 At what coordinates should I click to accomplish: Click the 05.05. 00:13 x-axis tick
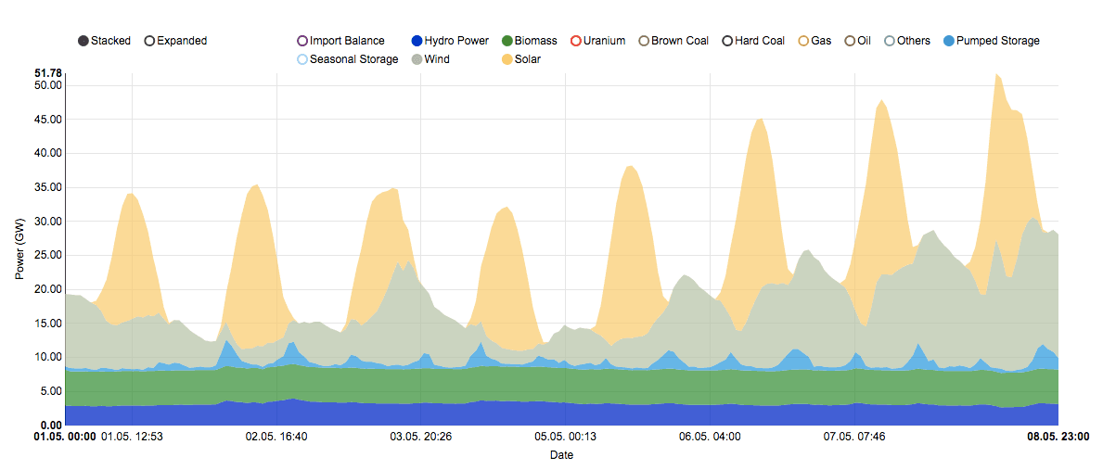click(x=565, y=436)
